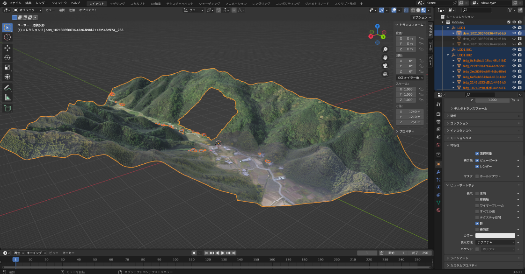This screenshot has height=274, width=525.
Task: Open the レンダー menu
Action: [x=41, y=3]
